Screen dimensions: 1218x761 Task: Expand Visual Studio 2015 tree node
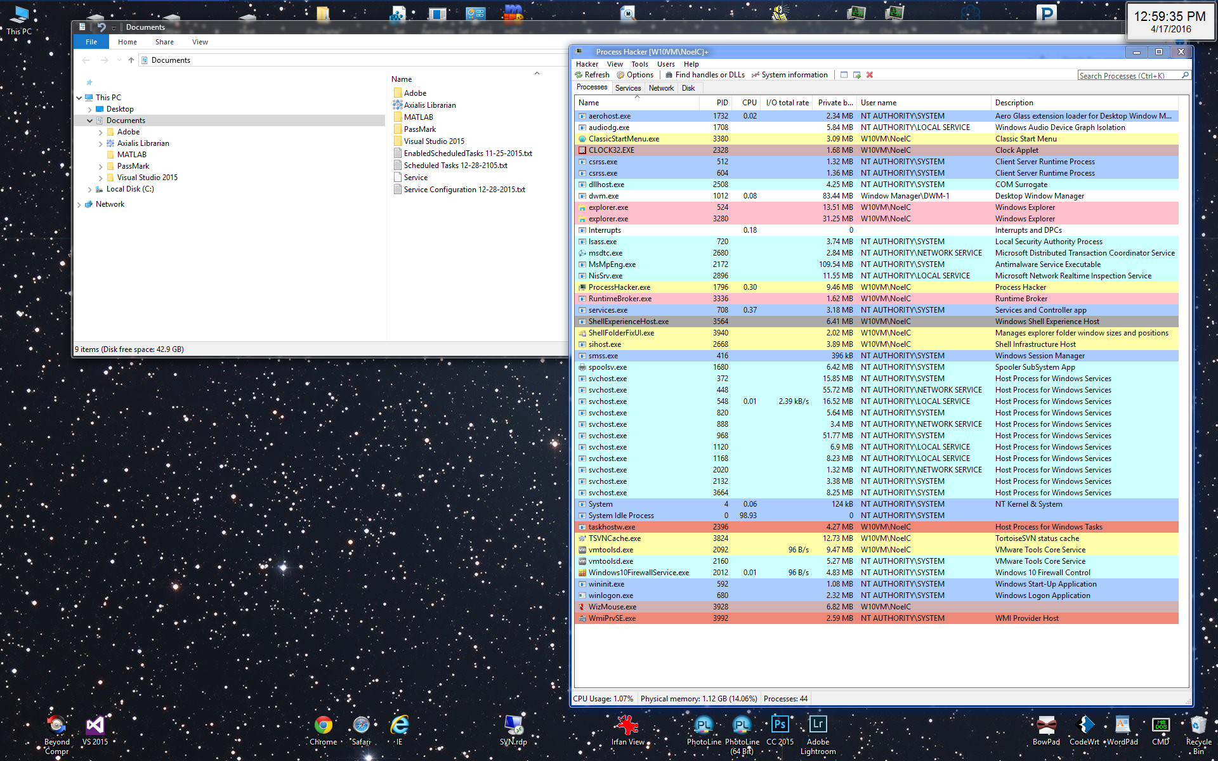[100, 178]
